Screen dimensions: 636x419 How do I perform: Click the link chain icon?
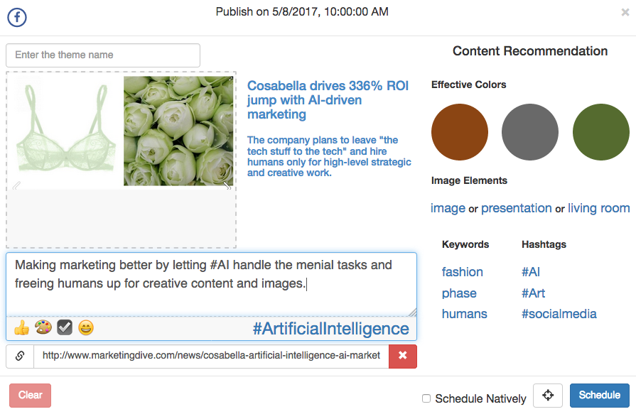pos(20,356)
